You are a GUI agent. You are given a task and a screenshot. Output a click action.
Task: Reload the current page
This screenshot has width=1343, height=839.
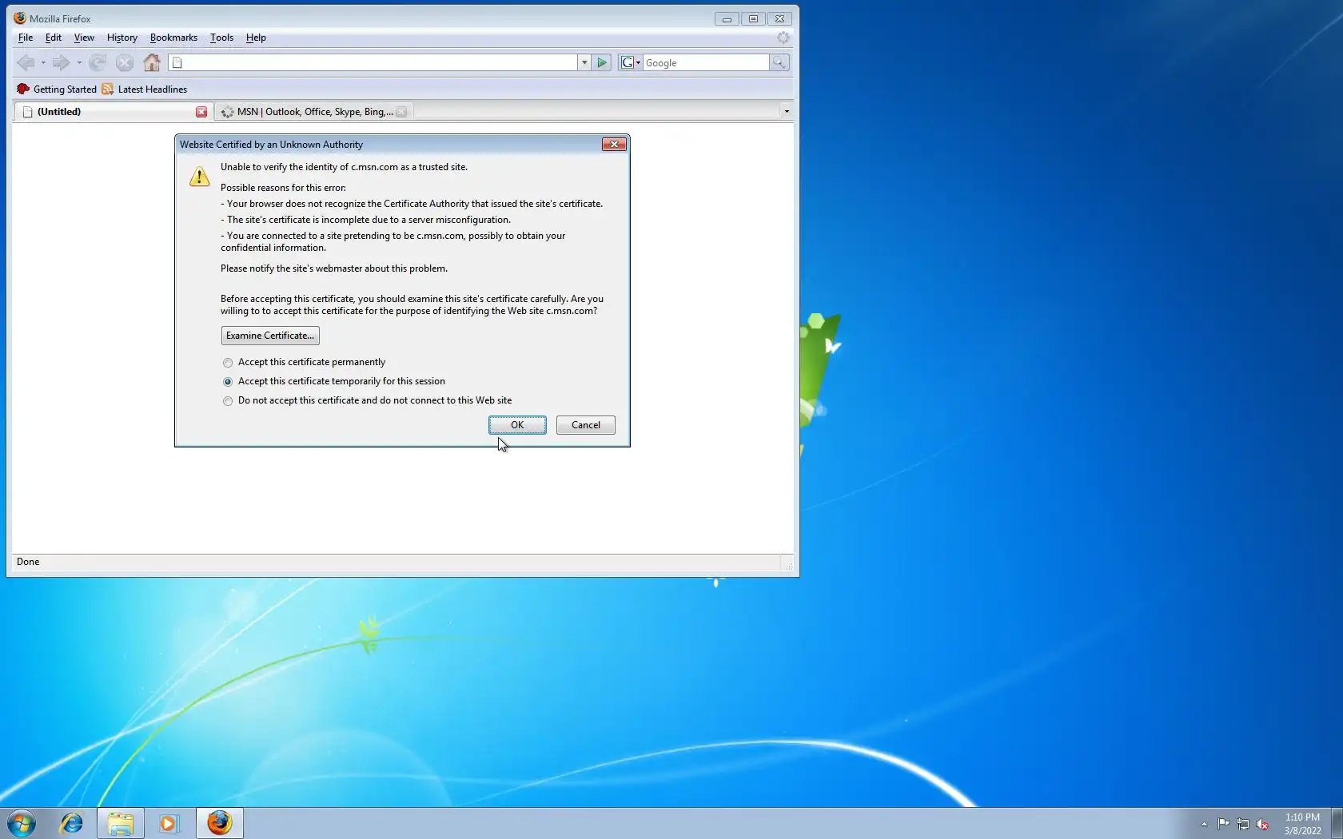pos(98,62)
